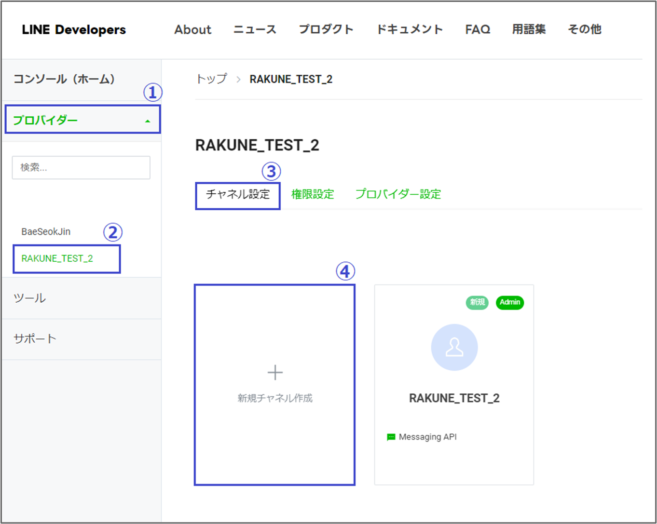Open the プロダクト menu item

pyautogui.click(x=326, y=29)
